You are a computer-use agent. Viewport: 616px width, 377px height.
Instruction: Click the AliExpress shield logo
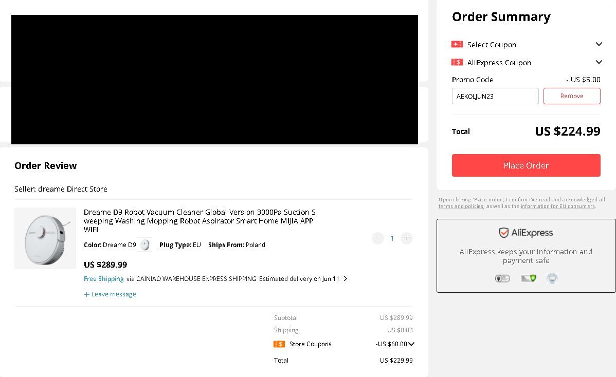(x=504, y=233)
